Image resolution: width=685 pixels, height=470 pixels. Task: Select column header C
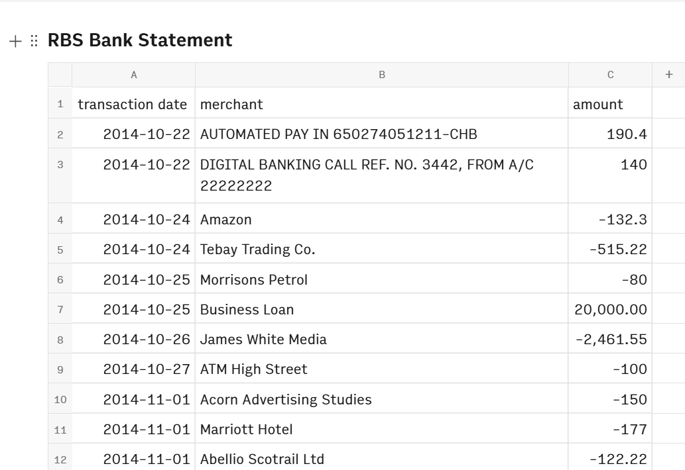click(609, 74)
